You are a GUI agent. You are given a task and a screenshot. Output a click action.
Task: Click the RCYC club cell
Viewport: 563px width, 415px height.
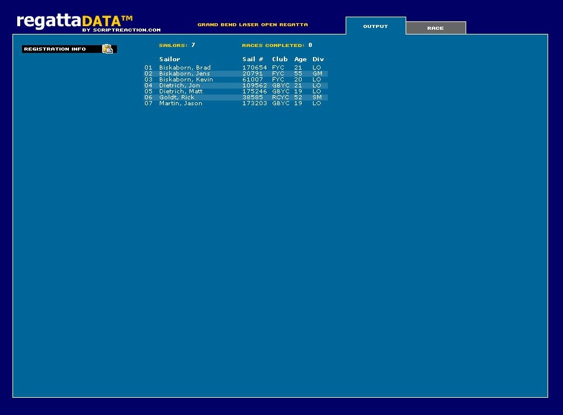point(280,97)
